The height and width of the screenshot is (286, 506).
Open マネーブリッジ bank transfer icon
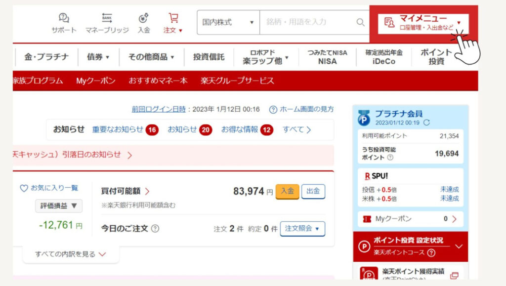coord(107,18)
